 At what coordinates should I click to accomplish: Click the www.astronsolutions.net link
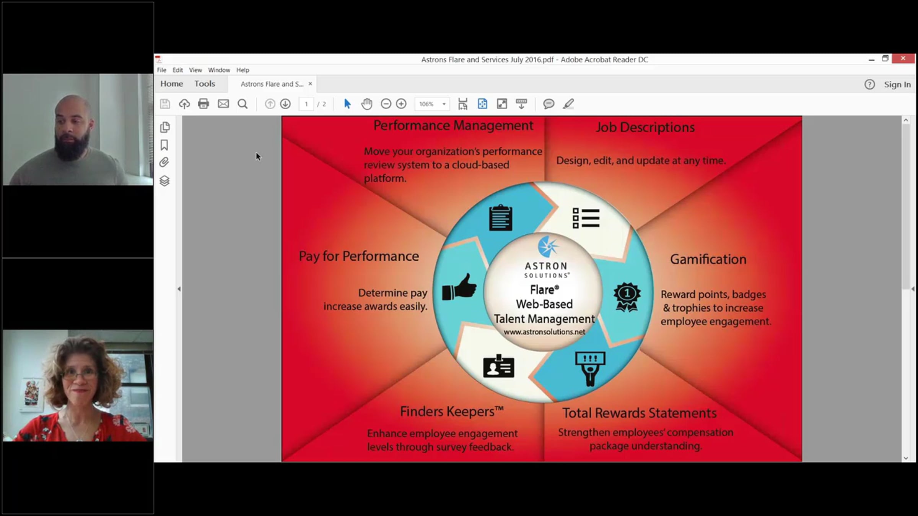point(544,332)
